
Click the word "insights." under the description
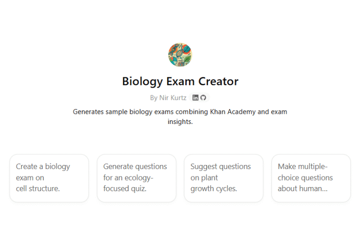pos(180,122)
